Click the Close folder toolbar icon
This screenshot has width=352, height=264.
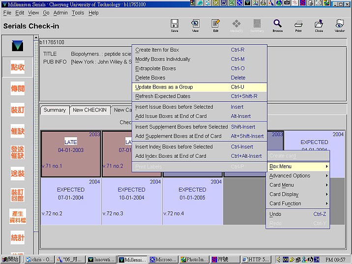point(319,25)
